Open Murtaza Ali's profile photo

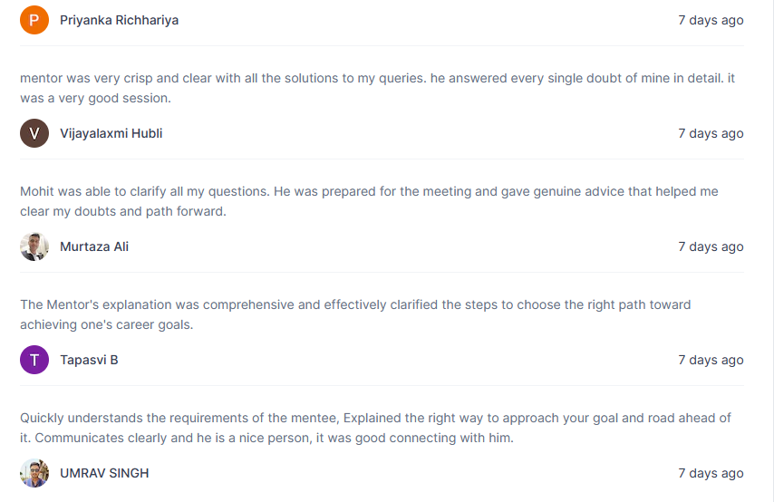pyautogui.click(x=34, y=246)
